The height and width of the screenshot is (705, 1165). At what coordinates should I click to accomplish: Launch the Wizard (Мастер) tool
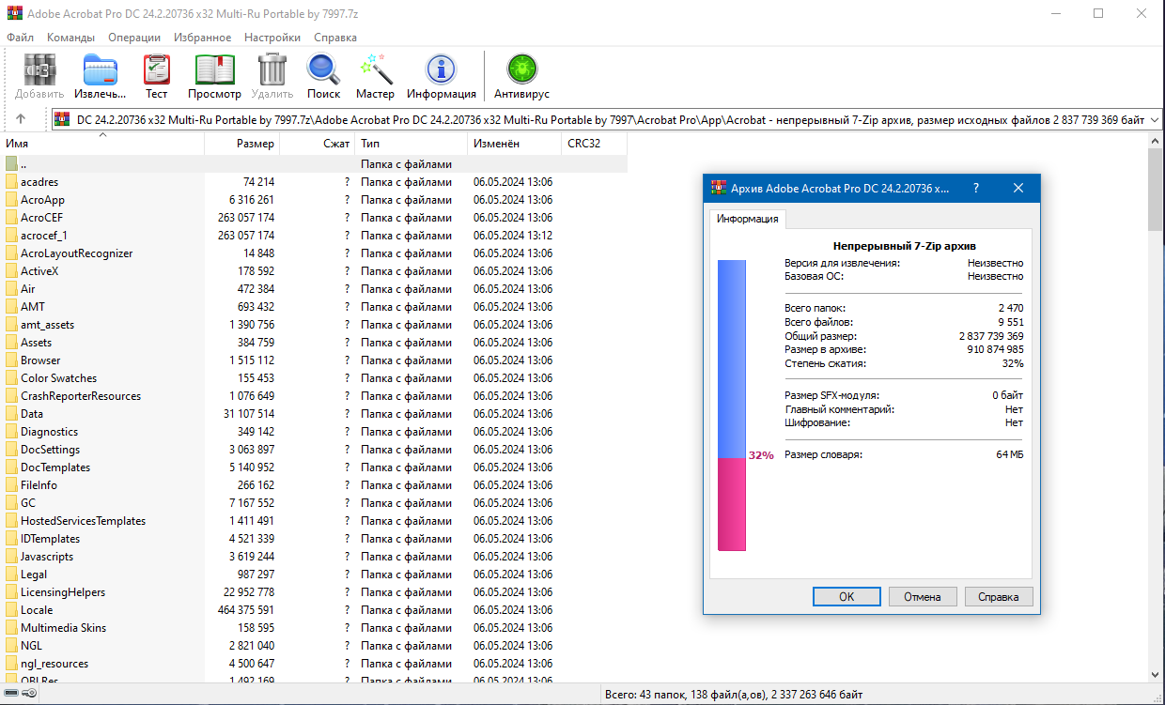point(375,76)
